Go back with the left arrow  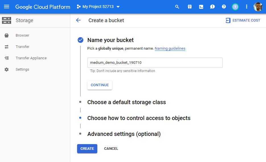[78, 20]
